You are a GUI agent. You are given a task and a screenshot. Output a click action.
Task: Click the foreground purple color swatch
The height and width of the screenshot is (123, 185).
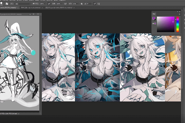coord(154,18)
